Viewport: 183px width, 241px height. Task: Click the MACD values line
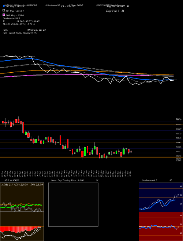pos(19,24)
